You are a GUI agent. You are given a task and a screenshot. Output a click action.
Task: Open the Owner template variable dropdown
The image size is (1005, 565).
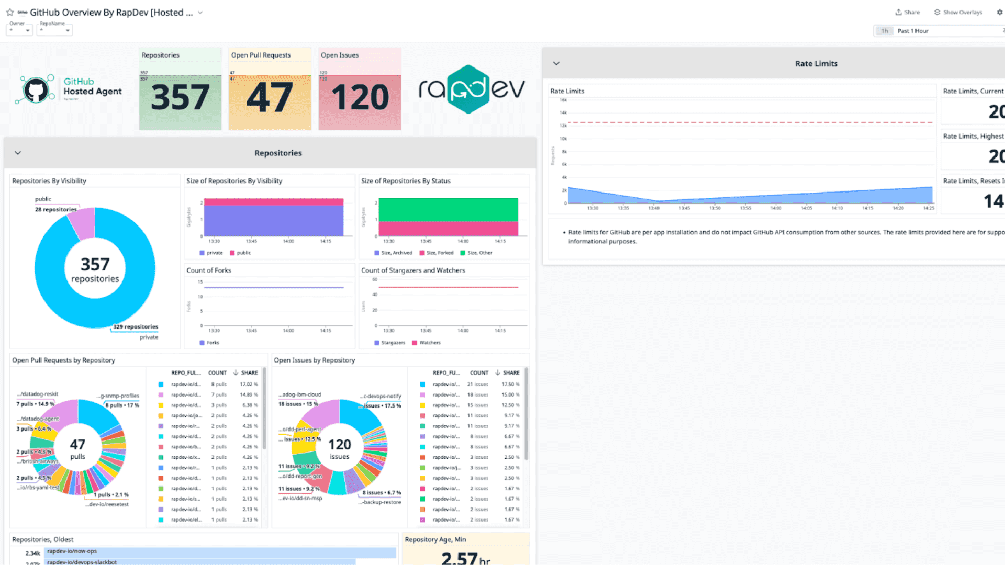tap(19, 30)
